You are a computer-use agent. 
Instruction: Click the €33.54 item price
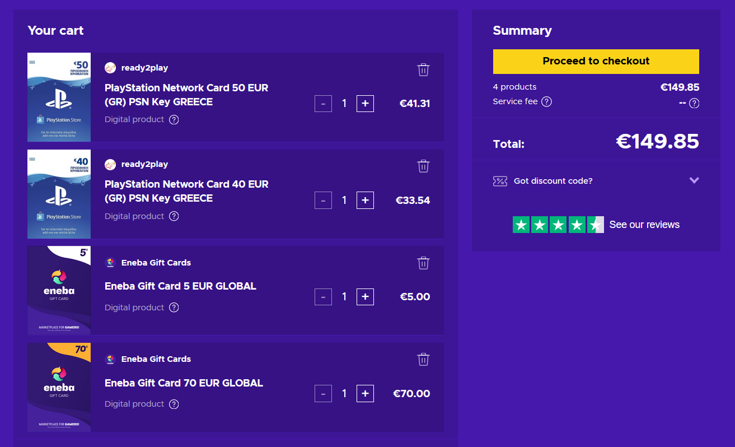pyautogui.click(x=413, y=201)
